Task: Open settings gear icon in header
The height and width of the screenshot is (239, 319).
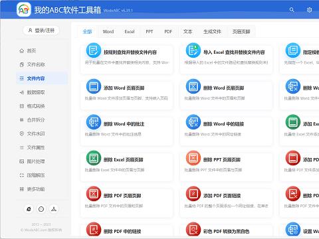Action: pos(310,10)
